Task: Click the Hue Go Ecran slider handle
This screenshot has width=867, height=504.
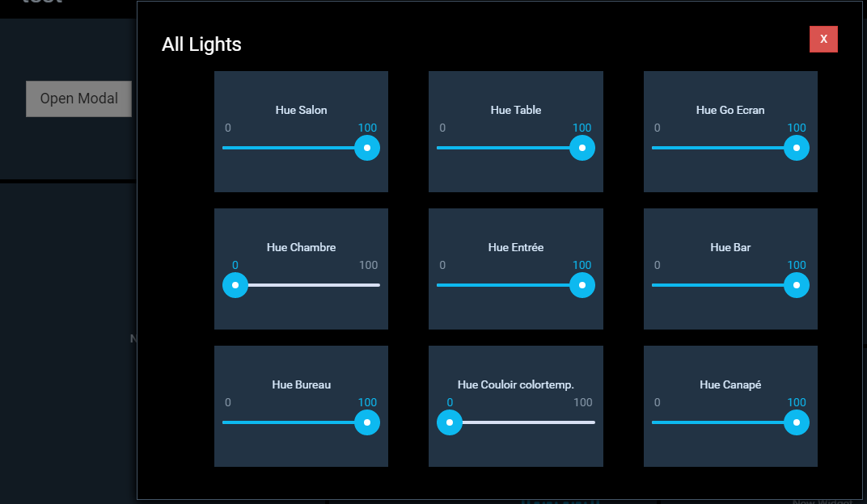Action: [797, 148]
